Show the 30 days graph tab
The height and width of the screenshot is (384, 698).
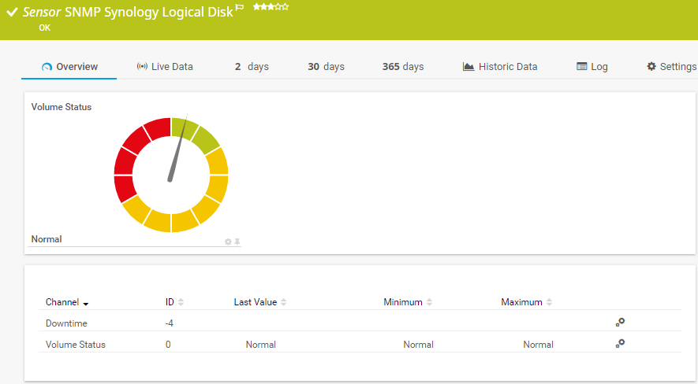326,67
